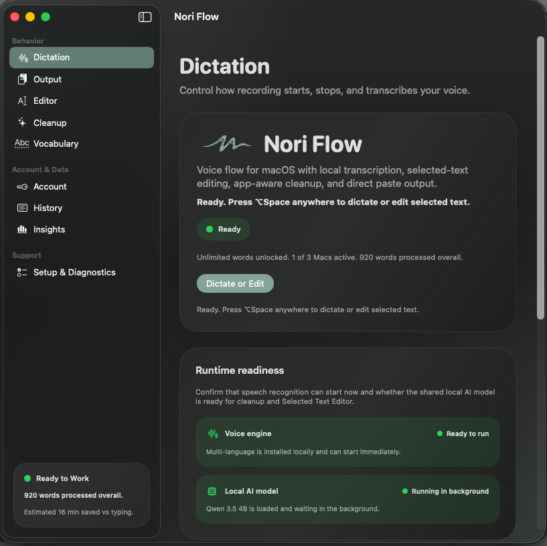Open the Vocabulary page label
547x546 pixels.
(56, 144)
